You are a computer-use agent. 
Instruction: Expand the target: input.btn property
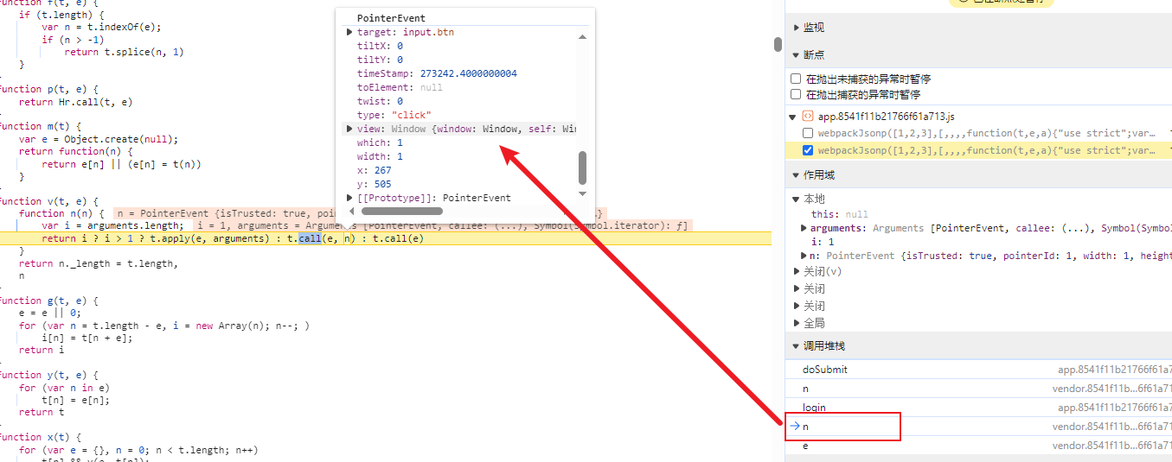pyautogui.click(x=349, y=32)
